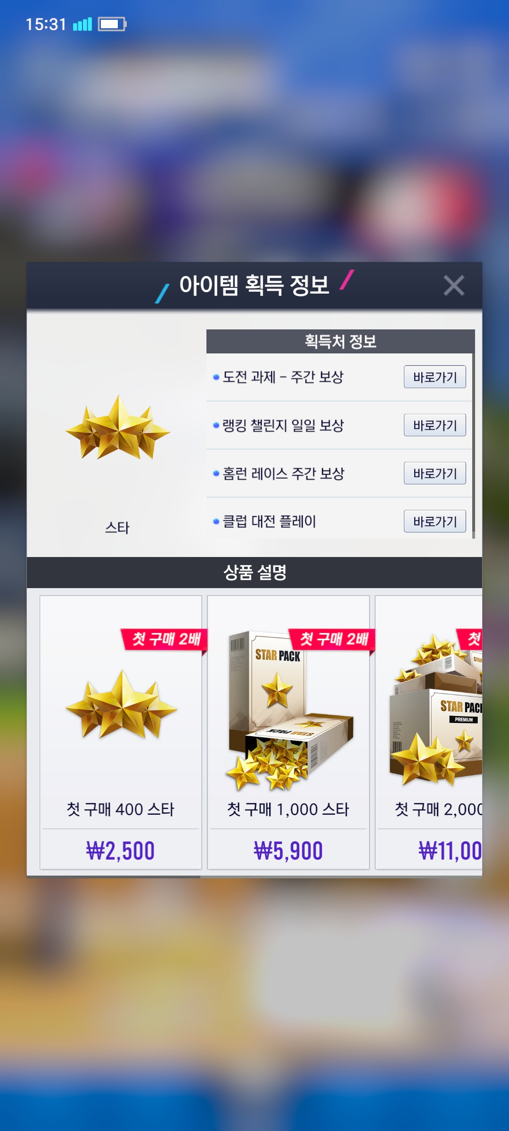Click the 획득처 정보 header

pyautogui.click(x=340, y=341)
